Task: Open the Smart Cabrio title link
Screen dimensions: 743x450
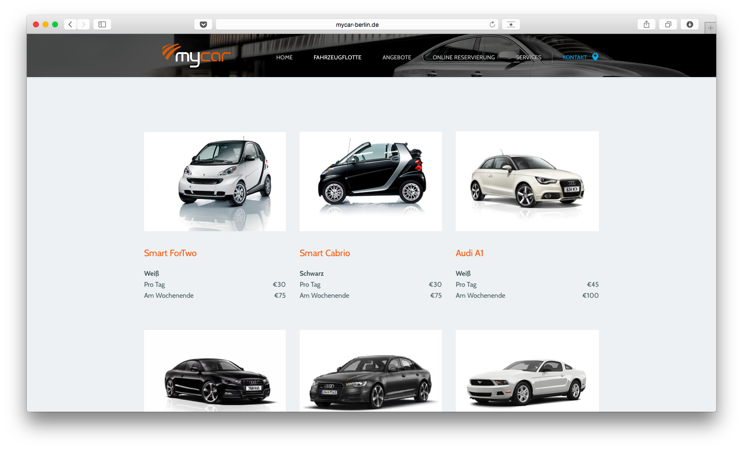Action: click(x=325, y=253)
